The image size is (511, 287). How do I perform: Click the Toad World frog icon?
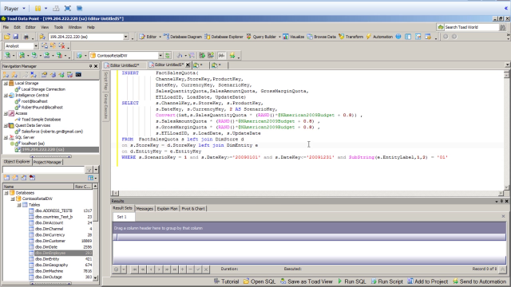point(441,27)
